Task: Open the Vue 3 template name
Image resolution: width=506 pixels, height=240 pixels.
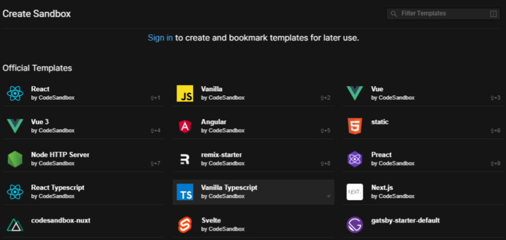Action: (x=40, y=122)
